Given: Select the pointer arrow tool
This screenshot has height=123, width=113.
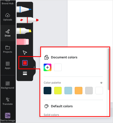Looking at the screenshot, I should click(x=25, y=52).
